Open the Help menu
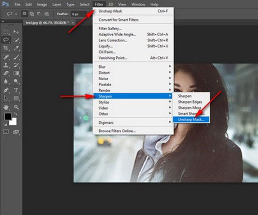This screenshot has height=215, width=258. [x=154, y=4]
